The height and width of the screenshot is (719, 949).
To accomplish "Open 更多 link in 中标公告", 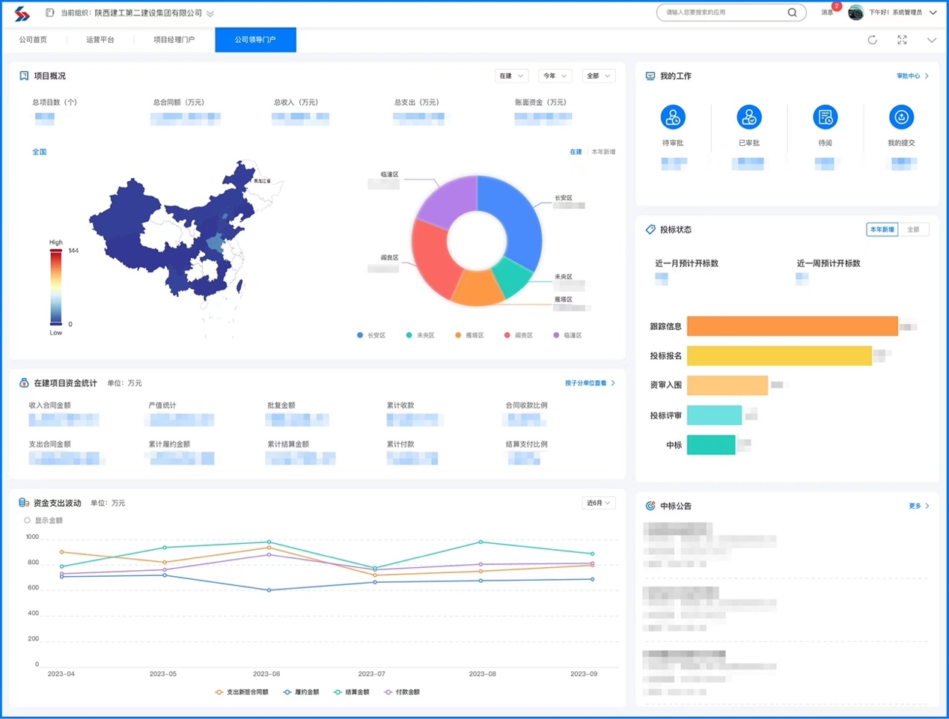I will (918, 506).
